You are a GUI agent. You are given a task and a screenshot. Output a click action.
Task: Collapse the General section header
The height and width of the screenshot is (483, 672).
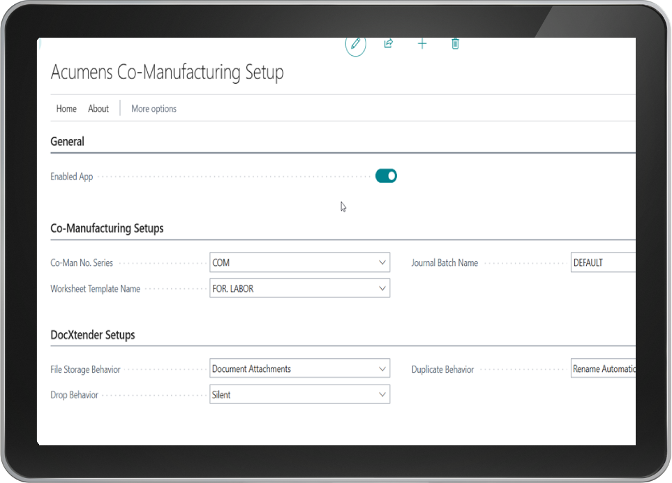tap(67, 142)
